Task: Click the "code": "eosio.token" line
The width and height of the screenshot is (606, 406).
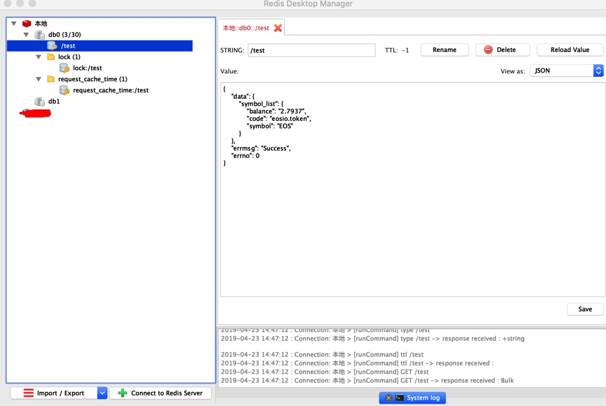Action: pos(279,119)
